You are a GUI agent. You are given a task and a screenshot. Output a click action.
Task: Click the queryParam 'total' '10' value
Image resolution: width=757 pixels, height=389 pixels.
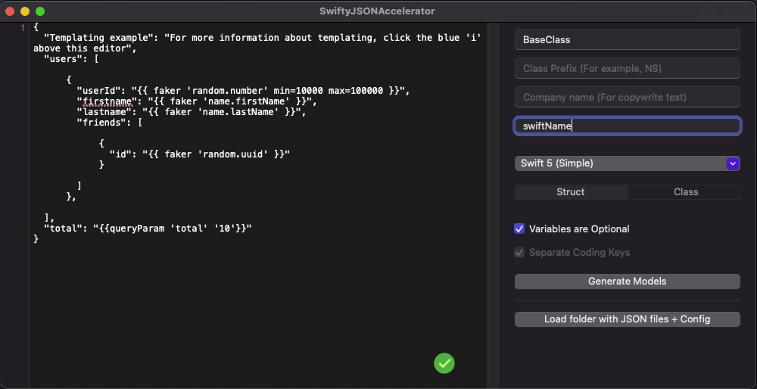click(173, 228)
